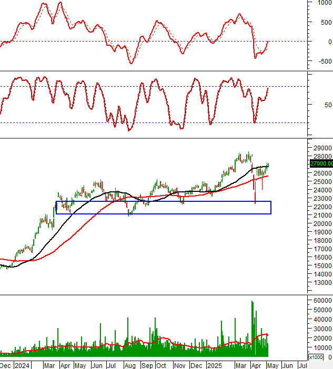Select the Dec label just before 2024
Image resolution: width=333 pixels, height=369 pixels.
5,365
